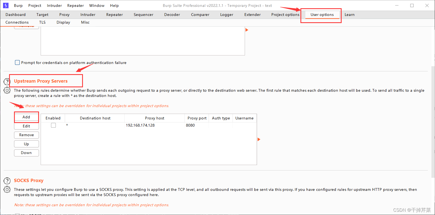435x215 pixels.
Task: Select the proxy port 8080 cell
Action: click(197, 125)
